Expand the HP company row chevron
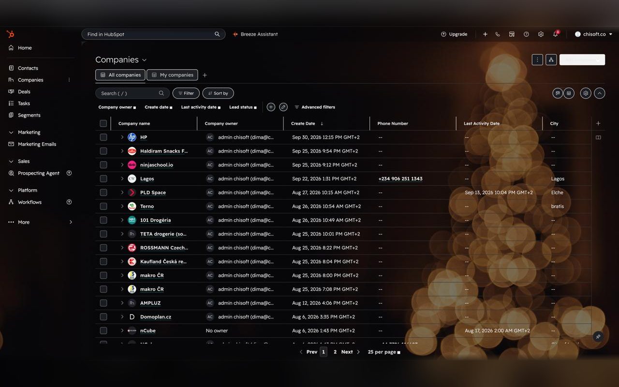 click(122, 137)
